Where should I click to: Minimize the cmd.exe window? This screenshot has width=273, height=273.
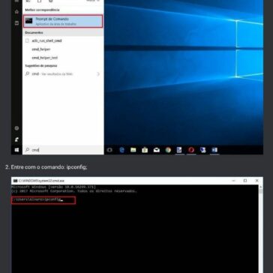pos(233,181)
